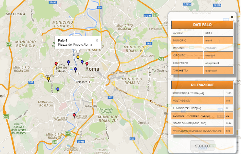Click the red marker directly above Roma label

coord(87,64)
